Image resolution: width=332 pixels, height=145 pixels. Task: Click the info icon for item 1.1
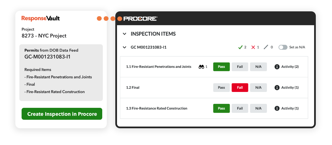[x=277, y=67]
